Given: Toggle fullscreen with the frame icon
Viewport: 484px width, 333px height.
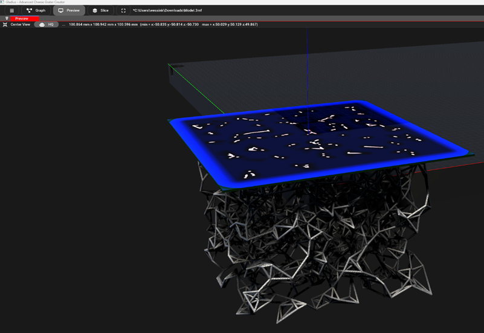Looking at the screenshot, I should tap(123, 10).
